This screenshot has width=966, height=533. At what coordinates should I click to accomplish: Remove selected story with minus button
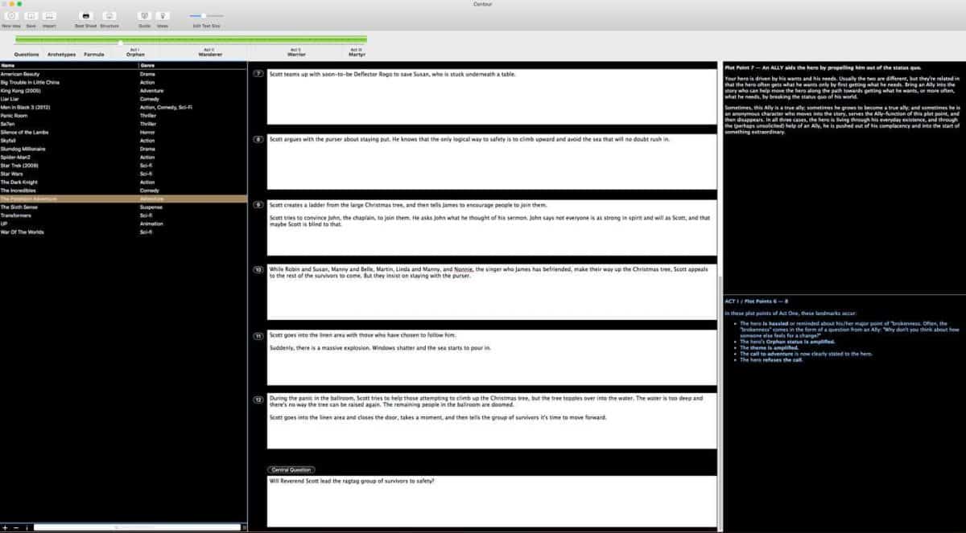coord(16,527)
